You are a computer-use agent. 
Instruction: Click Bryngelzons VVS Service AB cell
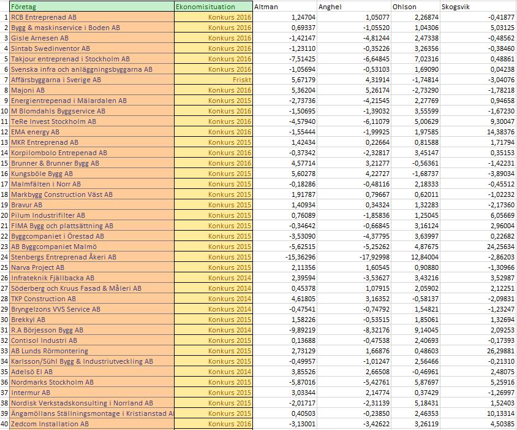tap(92, 309)
